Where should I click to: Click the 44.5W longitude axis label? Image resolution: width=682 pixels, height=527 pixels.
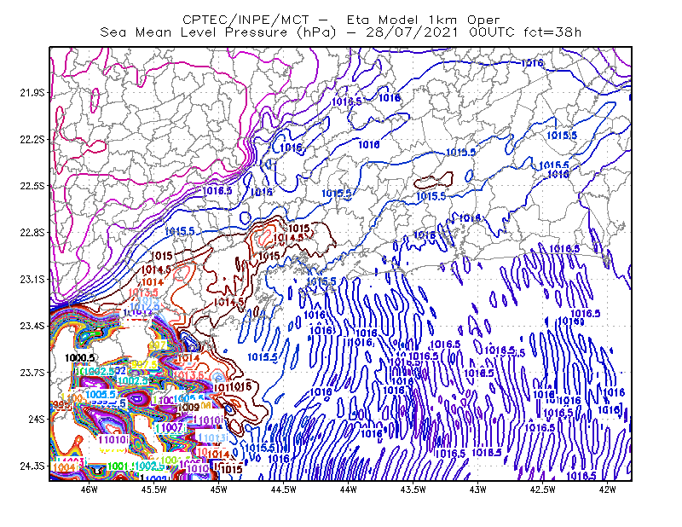[x=284, y=489]
